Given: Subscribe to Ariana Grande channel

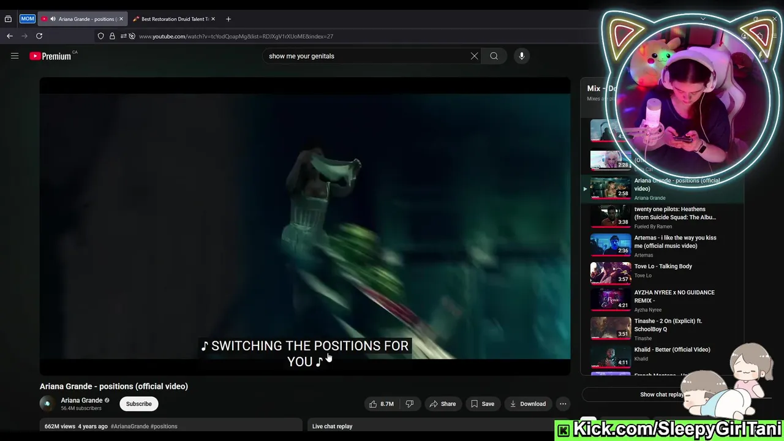Looking at the screenshot, I should click(x=139, y=404).
